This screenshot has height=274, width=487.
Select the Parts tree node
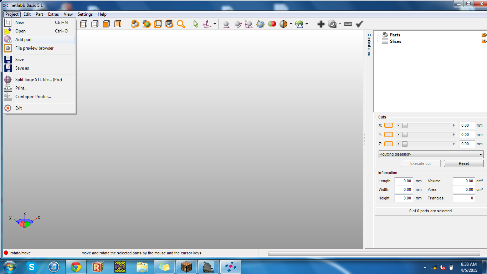tap(395, 35)
